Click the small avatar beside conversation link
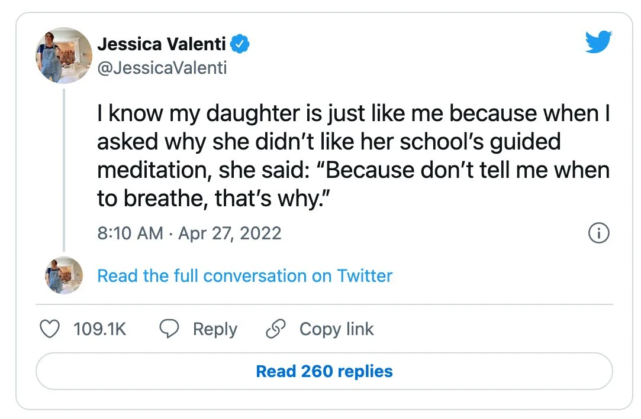The image size is (641, 419). click(x=64, y=275)
